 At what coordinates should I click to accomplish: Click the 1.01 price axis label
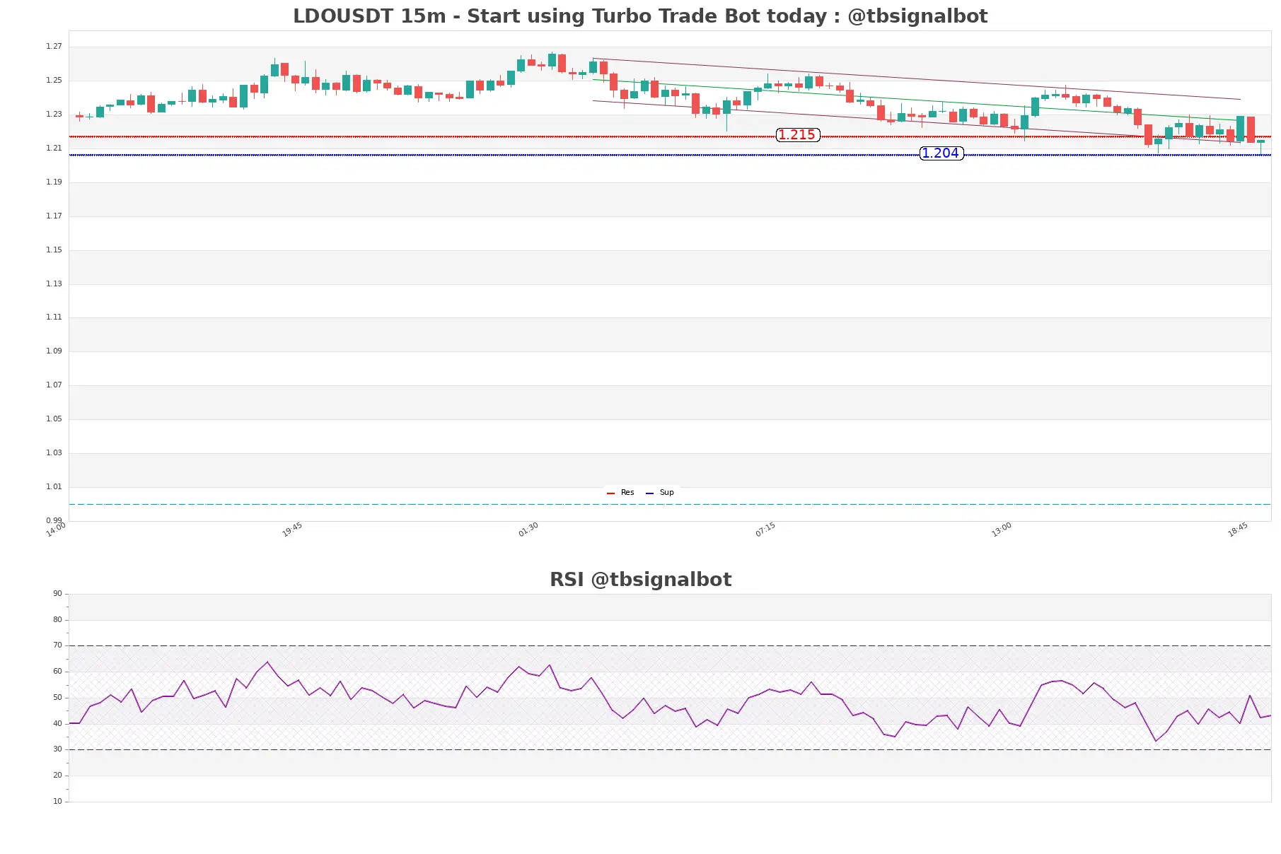(54, 487)
